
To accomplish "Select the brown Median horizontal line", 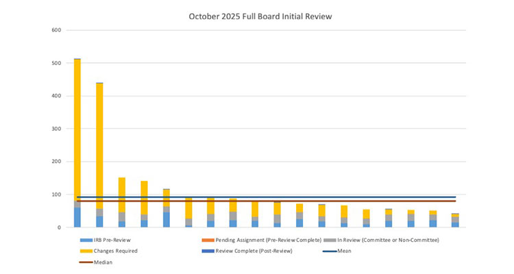I will pyautogui.click(x=274, y=201).
